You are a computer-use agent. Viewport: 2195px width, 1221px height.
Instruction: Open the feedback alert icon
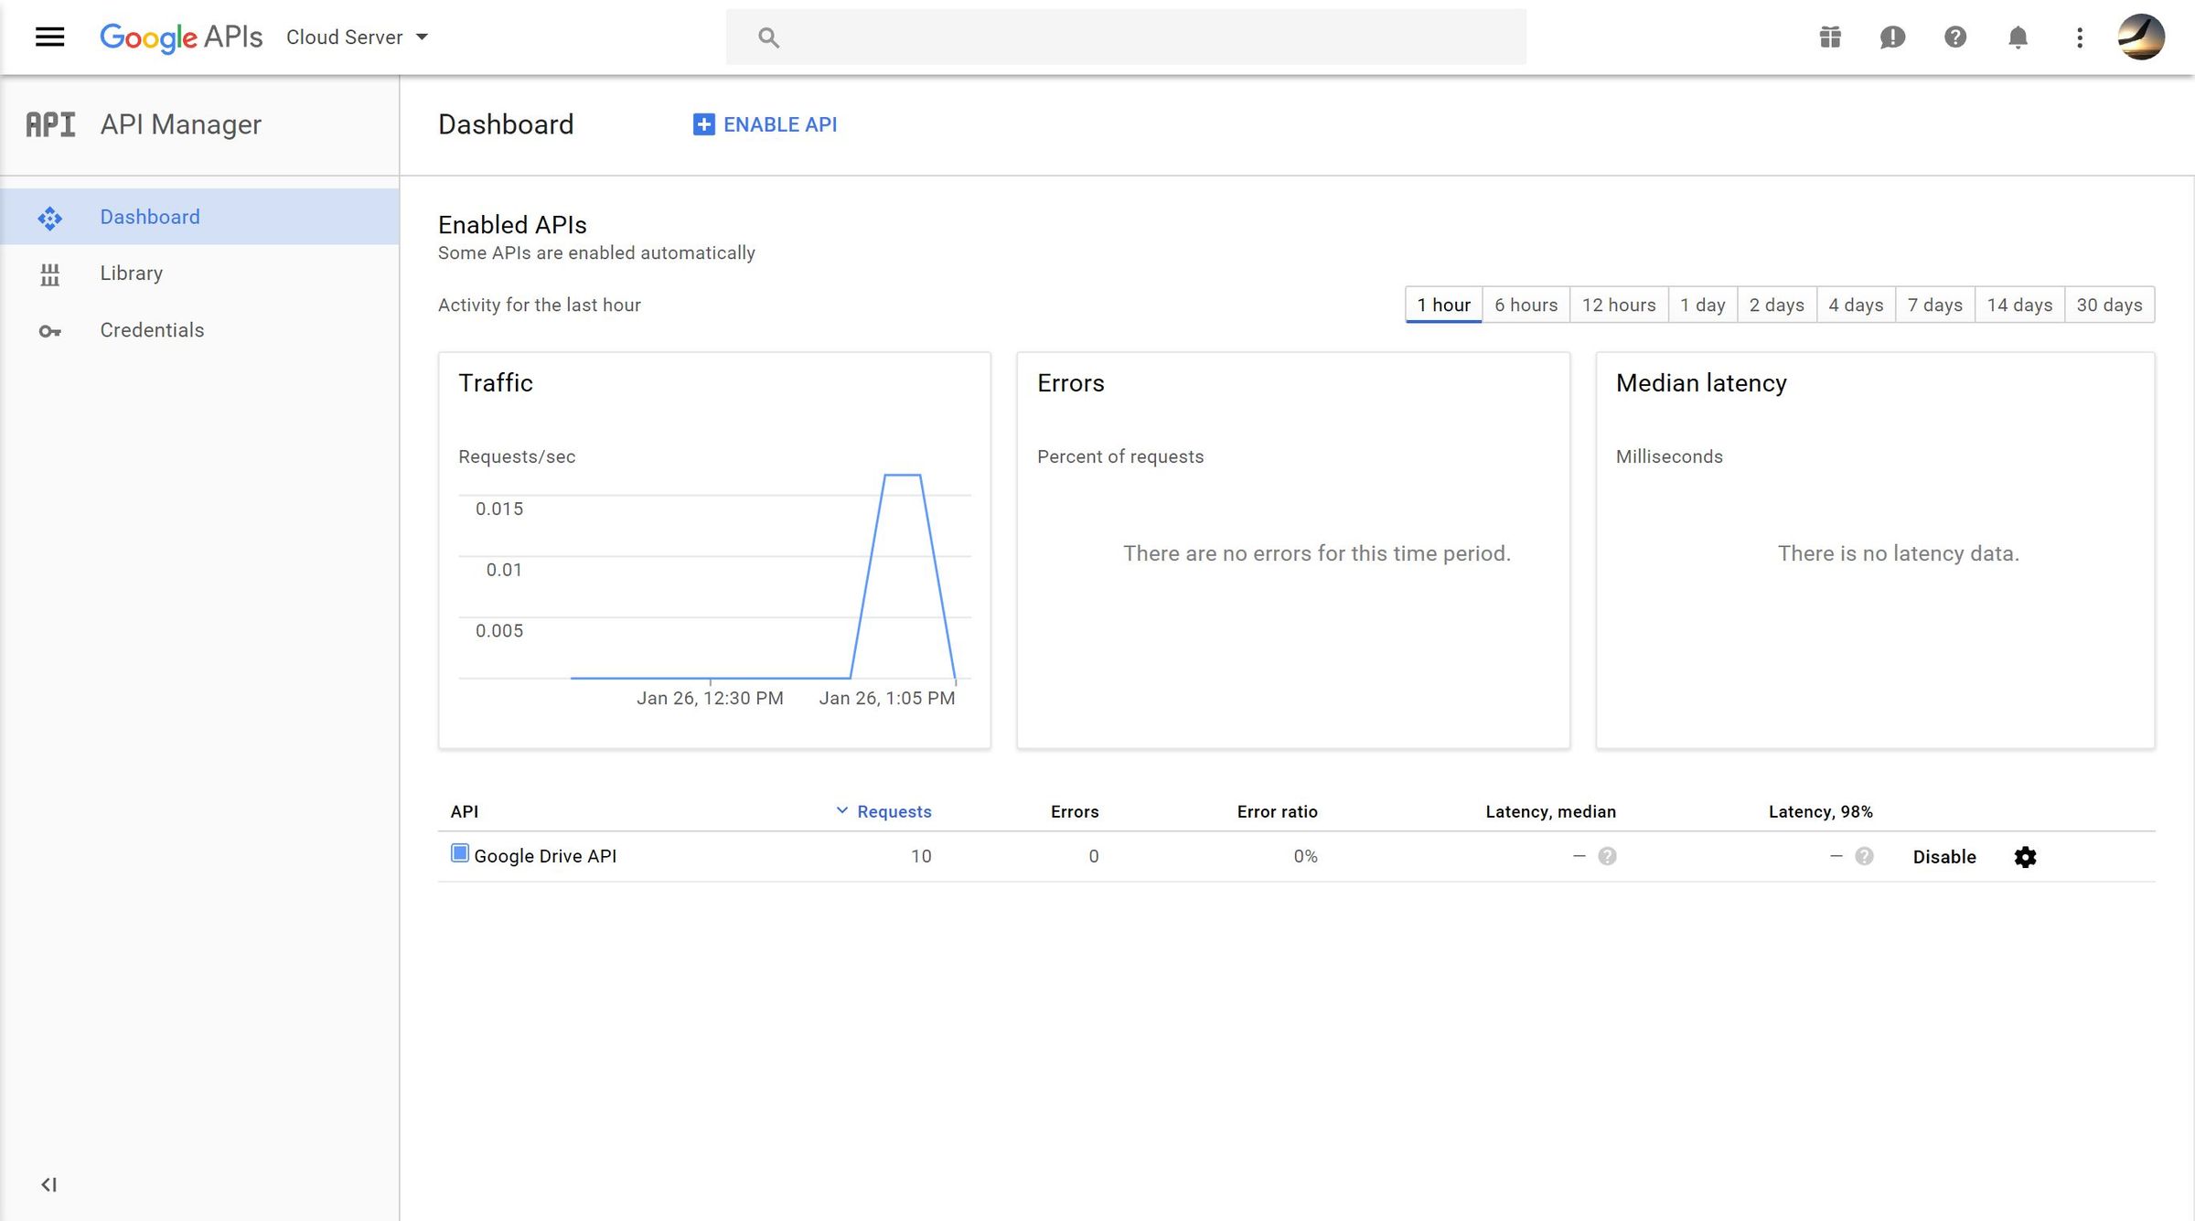[1892, 37]
